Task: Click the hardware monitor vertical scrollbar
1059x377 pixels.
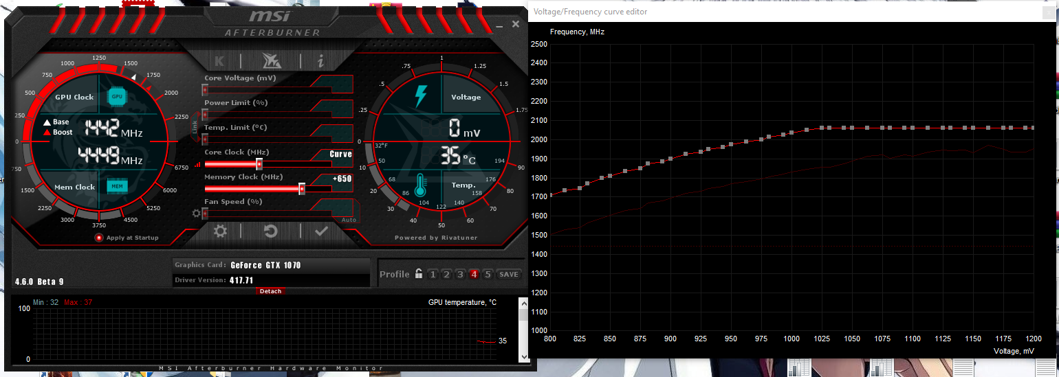Action: click(x=523, y=330)
